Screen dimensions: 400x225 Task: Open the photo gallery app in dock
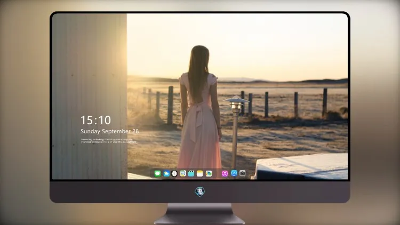(209, 174)
